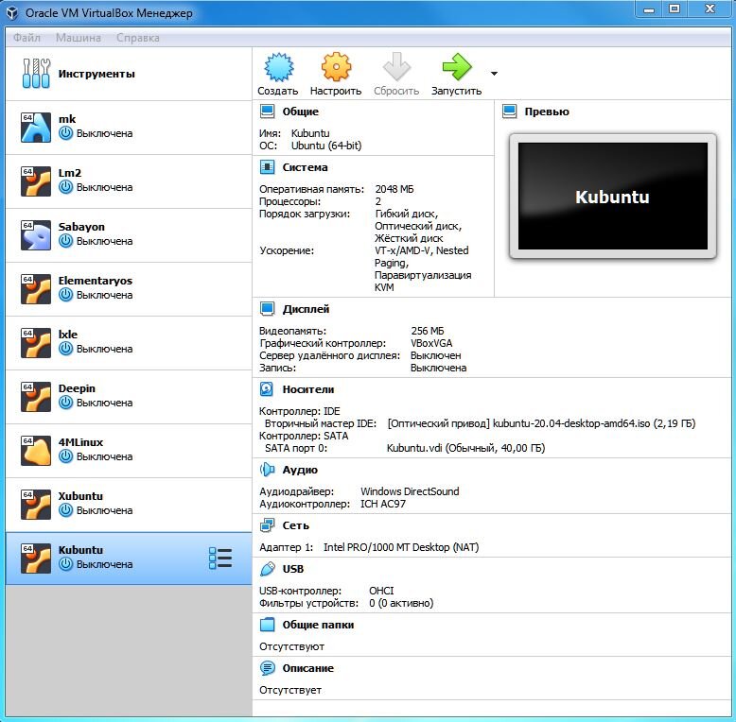Open the Сеть section header link
The width and height of the screenshot is (736, 722).
pyautogui.click(x=296, y=526)
